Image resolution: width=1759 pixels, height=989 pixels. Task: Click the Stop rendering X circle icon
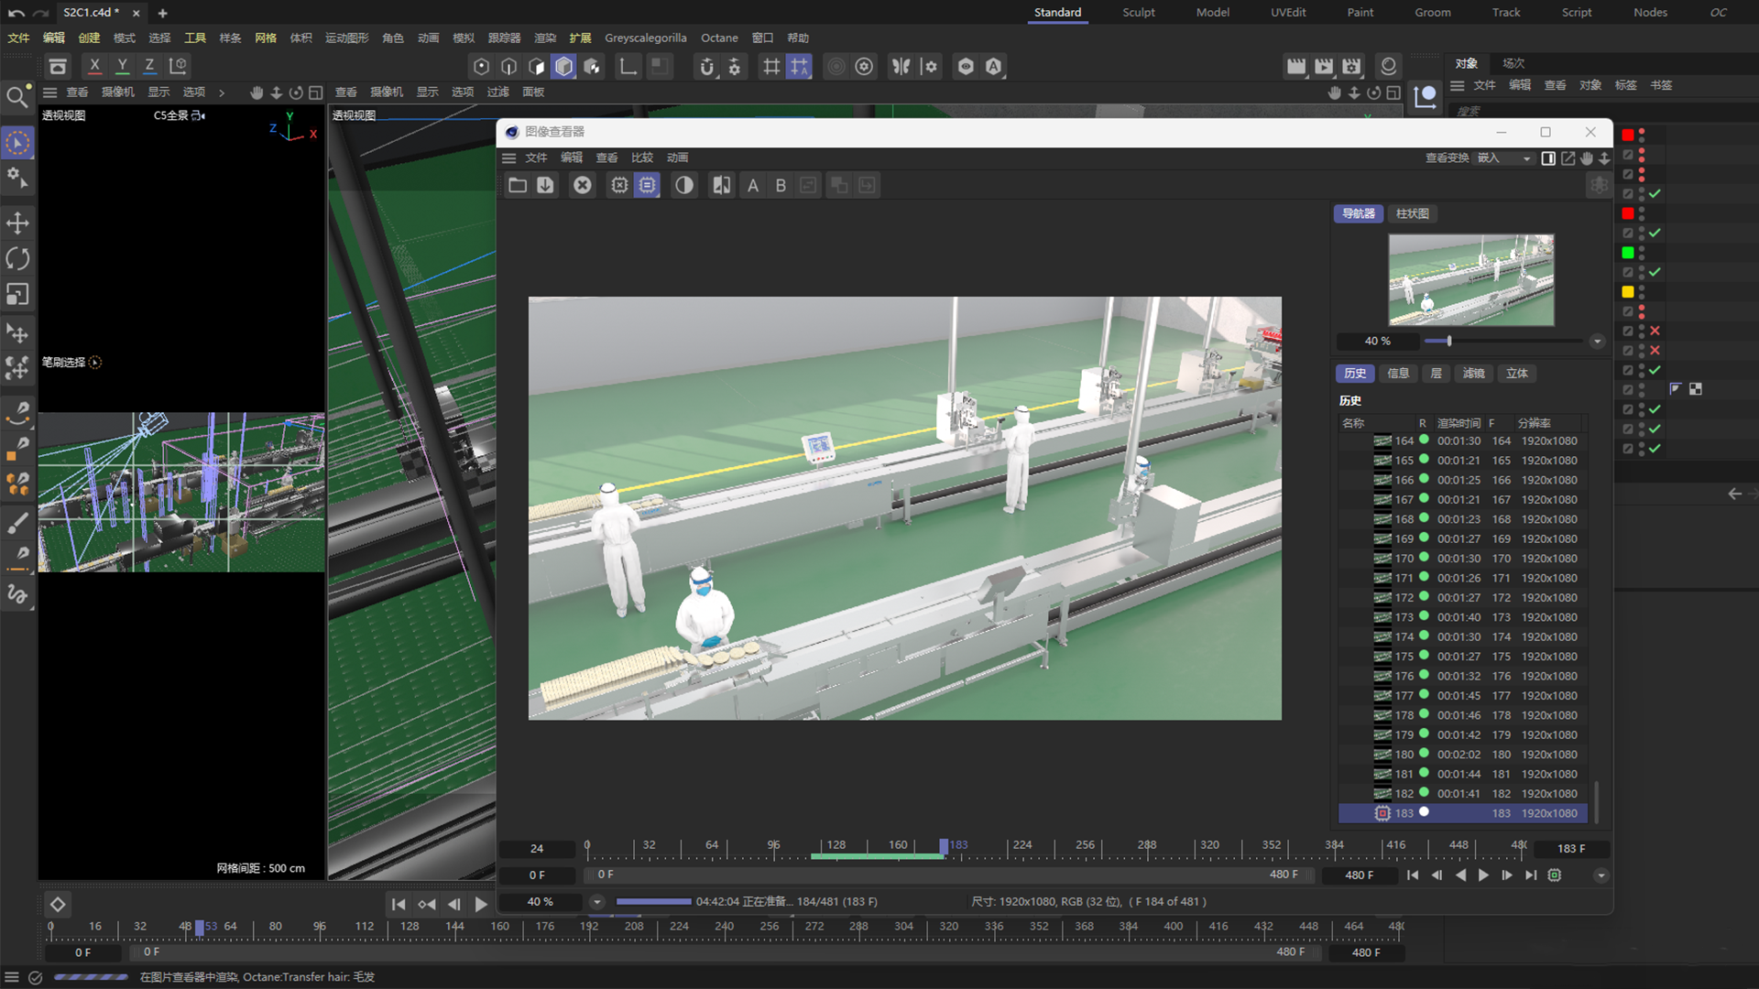click(583, 185)
